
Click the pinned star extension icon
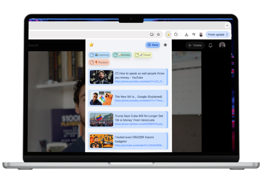pyautogui.click(x=168, y=34)
